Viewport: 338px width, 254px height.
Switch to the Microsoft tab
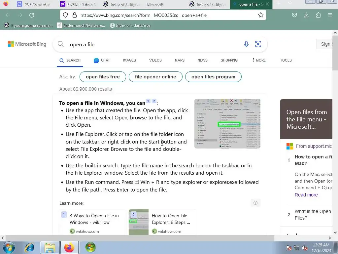click(x=155, y=4)
